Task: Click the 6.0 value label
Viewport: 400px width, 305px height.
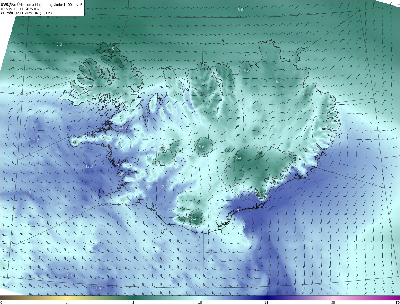Action: click(x=240, y=10)
